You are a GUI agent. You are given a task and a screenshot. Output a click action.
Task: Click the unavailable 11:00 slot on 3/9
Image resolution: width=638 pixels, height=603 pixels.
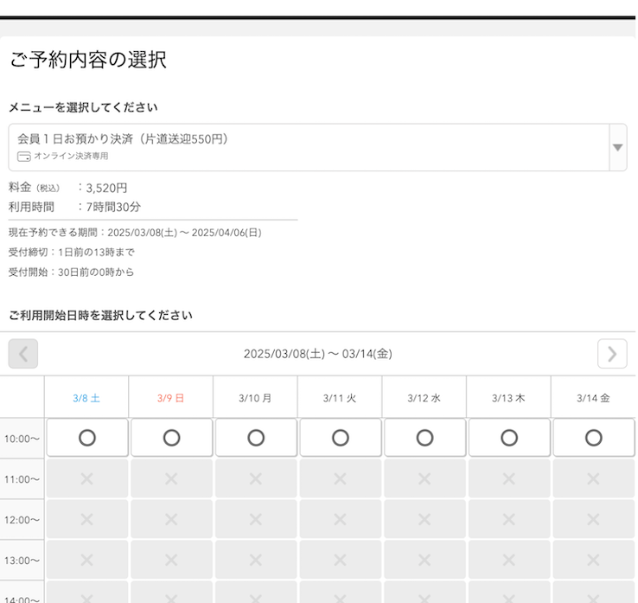[172, 478]
